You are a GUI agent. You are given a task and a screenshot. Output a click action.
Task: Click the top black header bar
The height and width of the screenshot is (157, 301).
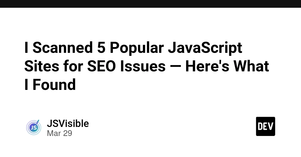point(150,4)
